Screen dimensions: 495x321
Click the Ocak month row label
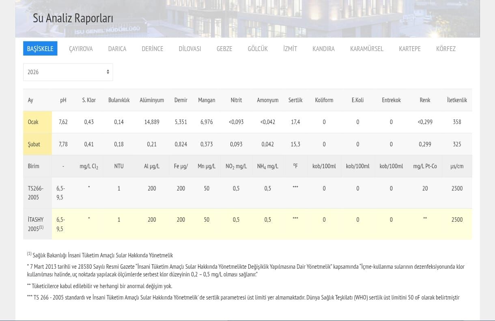[x=33, y=122]
